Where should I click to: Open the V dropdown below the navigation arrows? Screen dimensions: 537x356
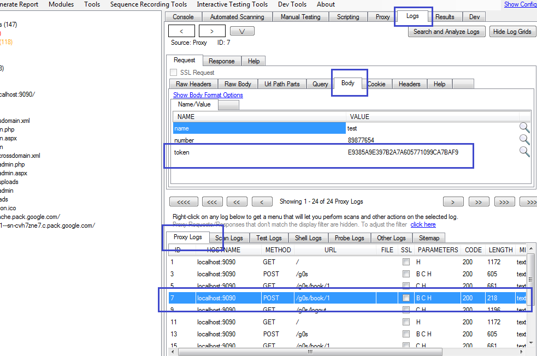point(241,31)
